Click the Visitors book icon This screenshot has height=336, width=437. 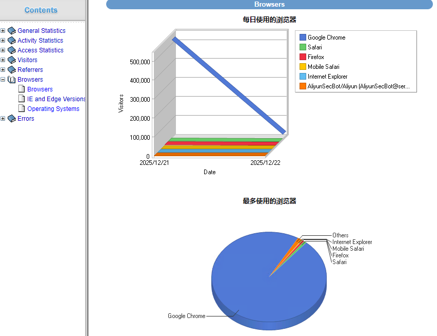tap(12, 60)
